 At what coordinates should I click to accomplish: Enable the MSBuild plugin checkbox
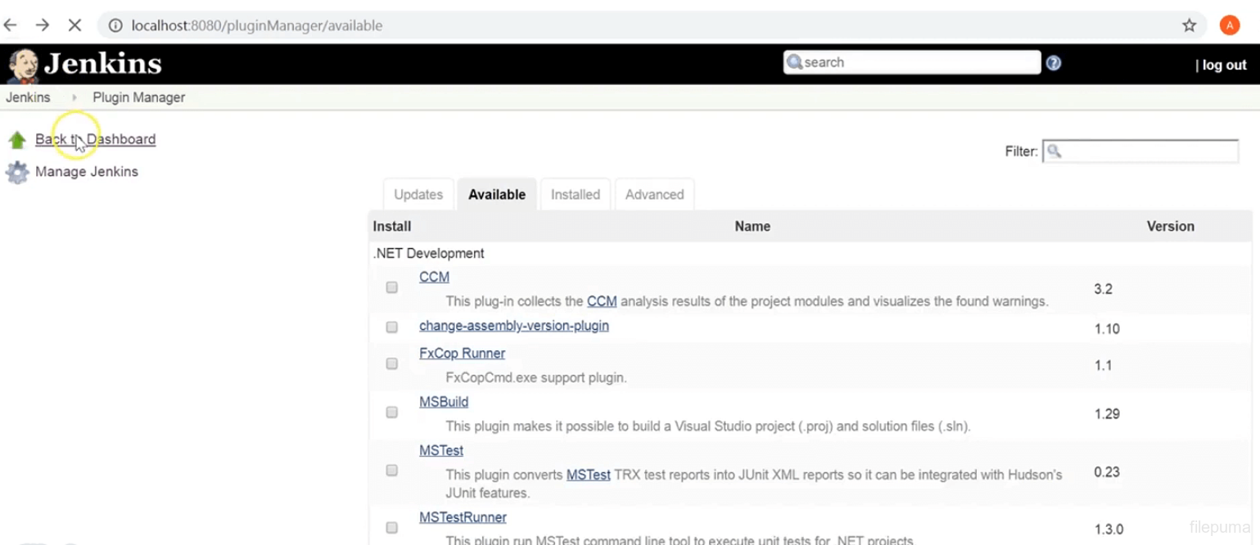[x=392, y=412]
